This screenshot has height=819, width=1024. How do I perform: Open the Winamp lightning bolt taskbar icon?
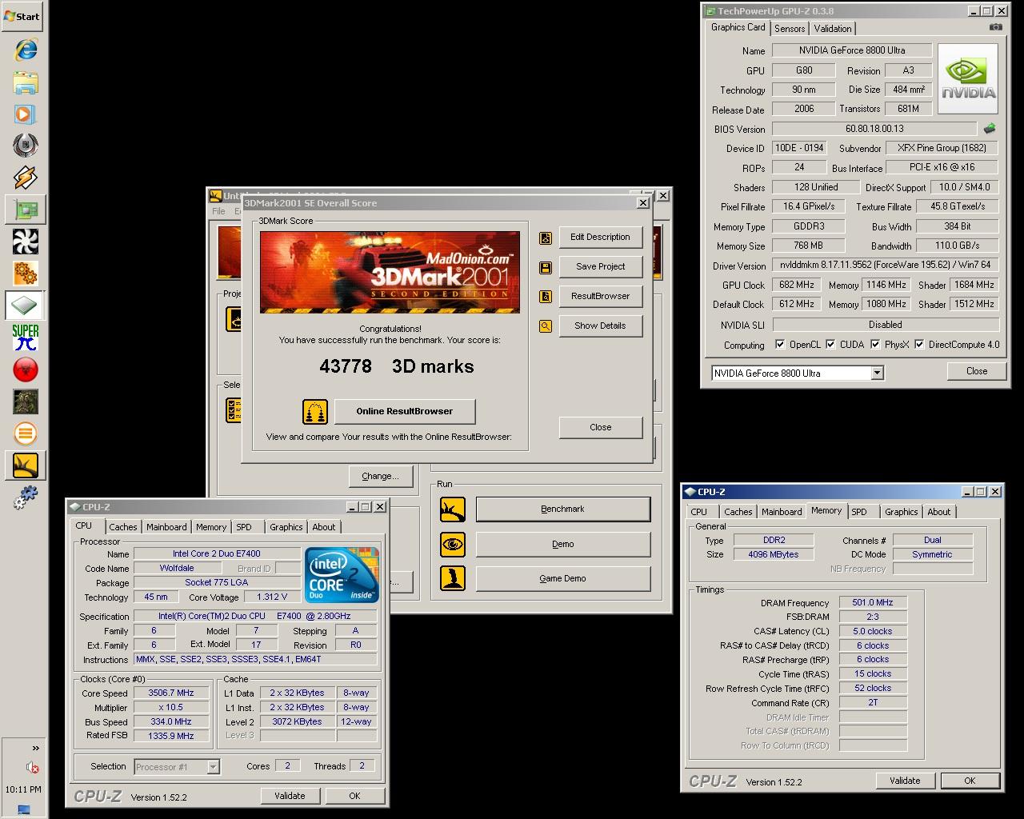pyautogui.click(x=25, y=178)
